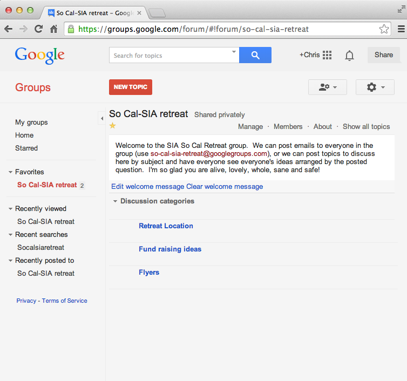407x381 pixels.
Task: Click the browser forward arrow
Action: tap(23, 29)
